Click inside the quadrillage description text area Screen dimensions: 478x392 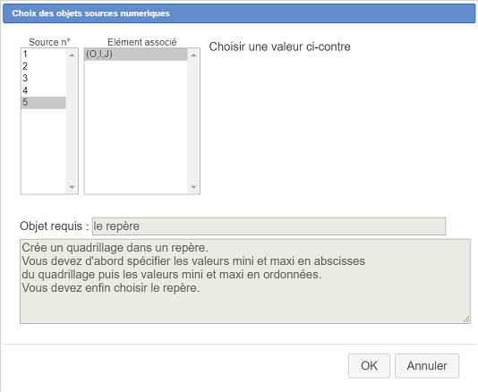pos(245,281)
